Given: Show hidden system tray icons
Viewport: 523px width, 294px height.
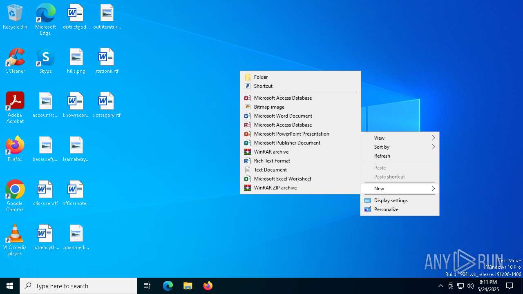Looking at the screenshot, I should pos(440,286).
